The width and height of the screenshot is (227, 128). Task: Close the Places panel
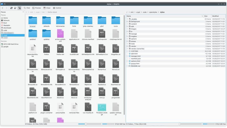[23, 12]
